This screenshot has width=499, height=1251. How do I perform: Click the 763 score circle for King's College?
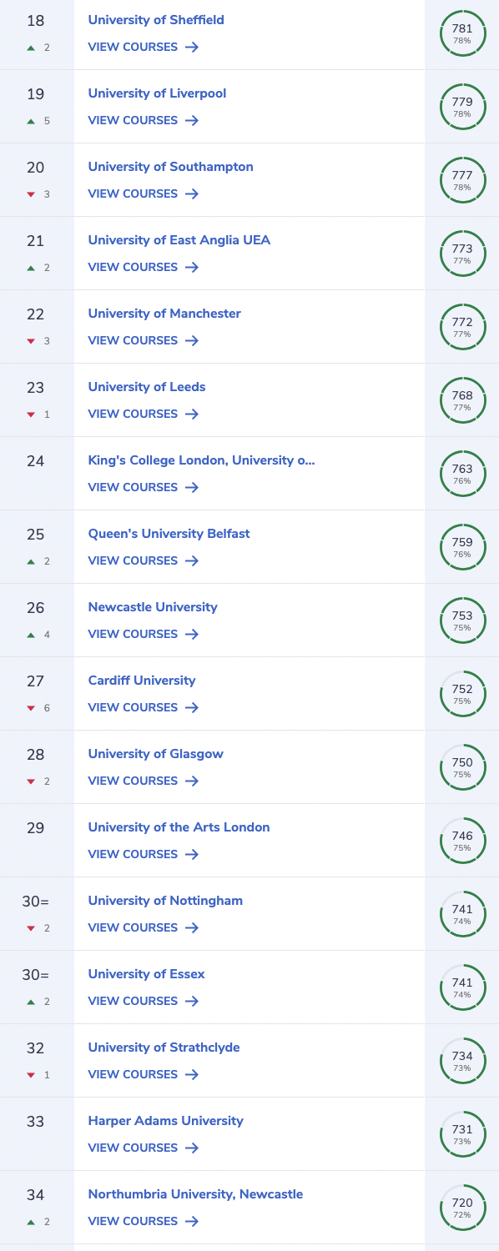(x=462, y=474)
